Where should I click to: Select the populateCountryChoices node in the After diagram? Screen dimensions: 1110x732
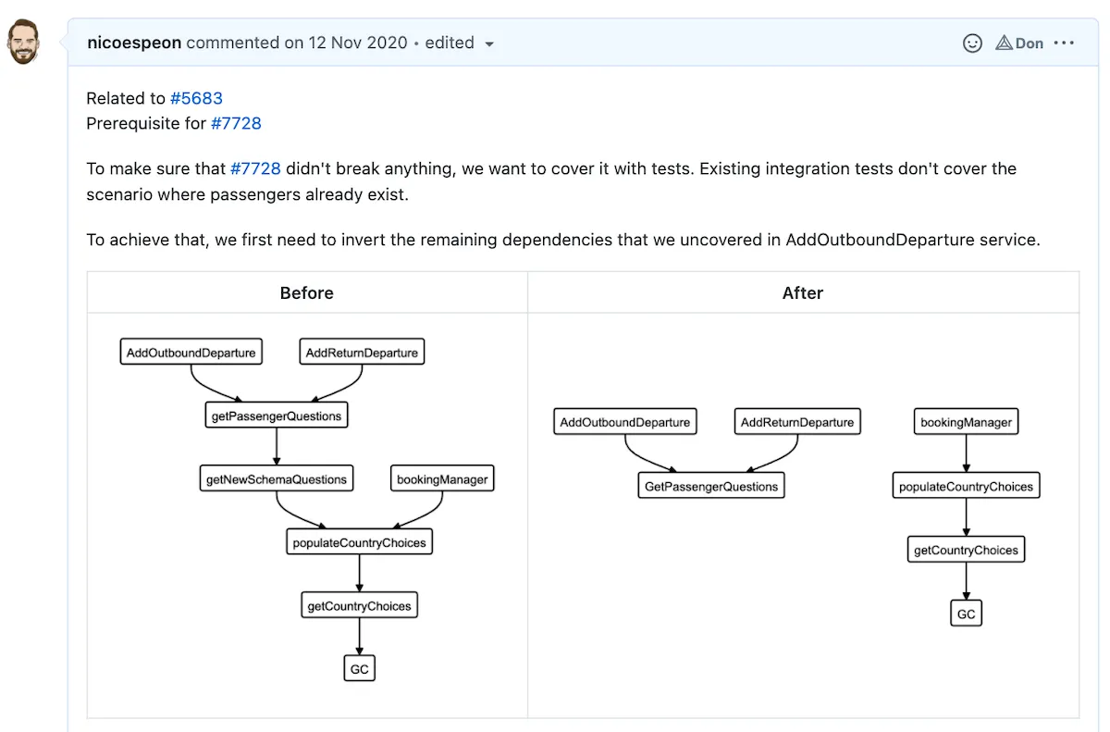pyautogui.click(x=966, y=485)
